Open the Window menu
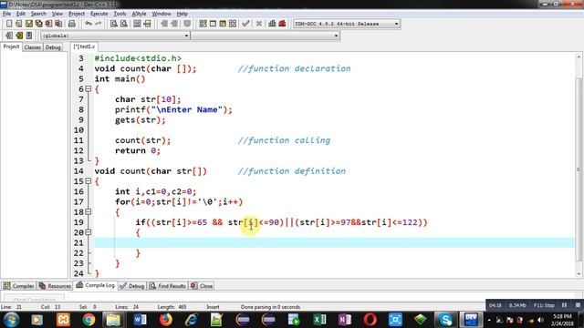This screenshot has width=584, height=328. click(162, 14)
